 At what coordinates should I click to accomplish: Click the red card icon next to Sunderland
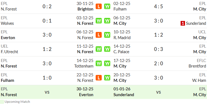pyautogui.click(x=183, y=23)
